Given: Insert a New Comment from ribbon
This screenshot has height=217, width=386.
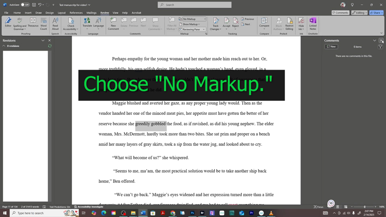Looking at the screenshot, I should 113,24.
